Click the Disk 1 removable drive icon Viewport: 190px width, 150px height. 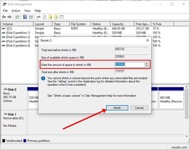tap(6, 114)
